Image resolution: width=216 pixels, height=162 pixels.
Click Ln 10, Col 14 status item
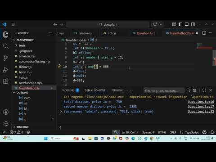coord(130,132)
